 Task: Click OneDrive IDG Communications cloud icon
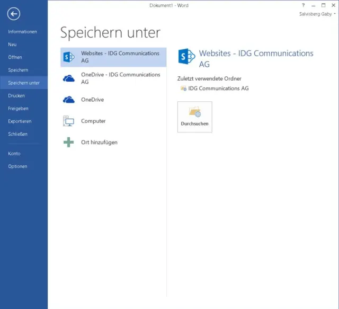(x=68, y=78)
